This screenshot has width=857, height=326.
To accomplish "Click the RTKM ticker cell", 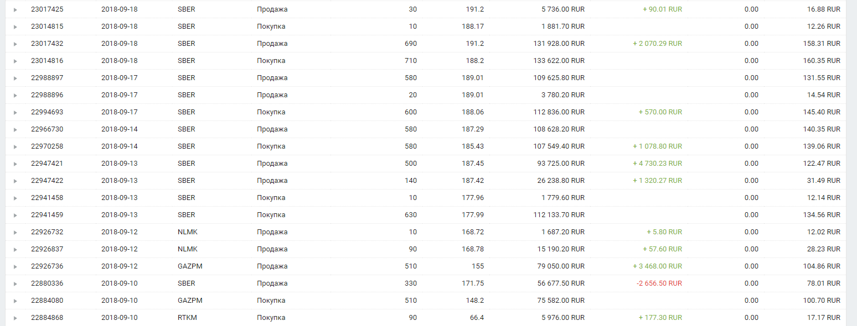I will tap(187, 318).
